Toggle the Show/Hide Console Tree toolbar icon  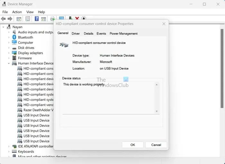(x=19, y=19)
